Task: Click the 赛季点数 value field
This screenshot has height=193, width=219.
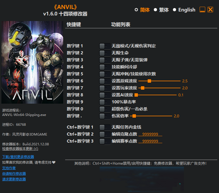Action: [150, 141]
